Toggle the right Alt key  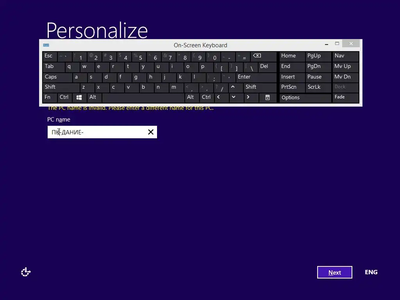[x=192, y=98]
